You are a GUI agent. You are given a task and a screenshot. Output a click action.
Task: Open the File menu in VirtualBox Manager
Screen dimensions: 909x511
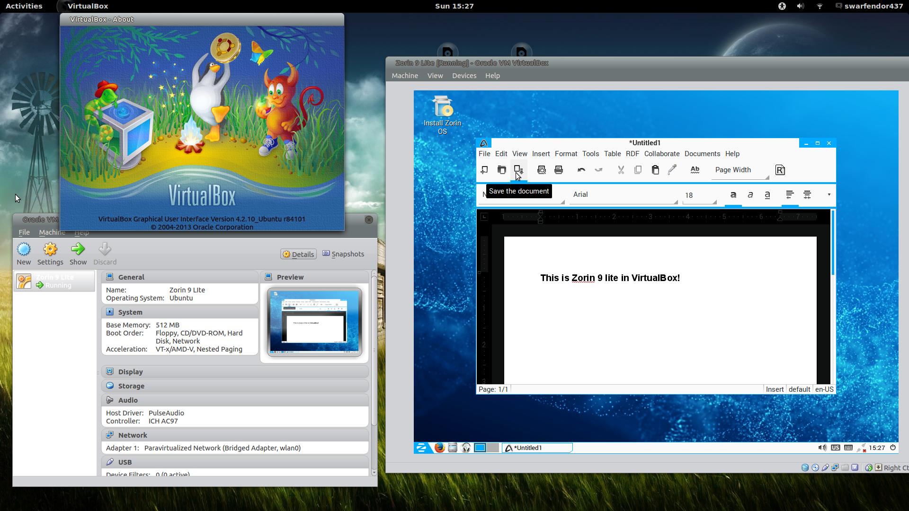(x=24, y=232)
